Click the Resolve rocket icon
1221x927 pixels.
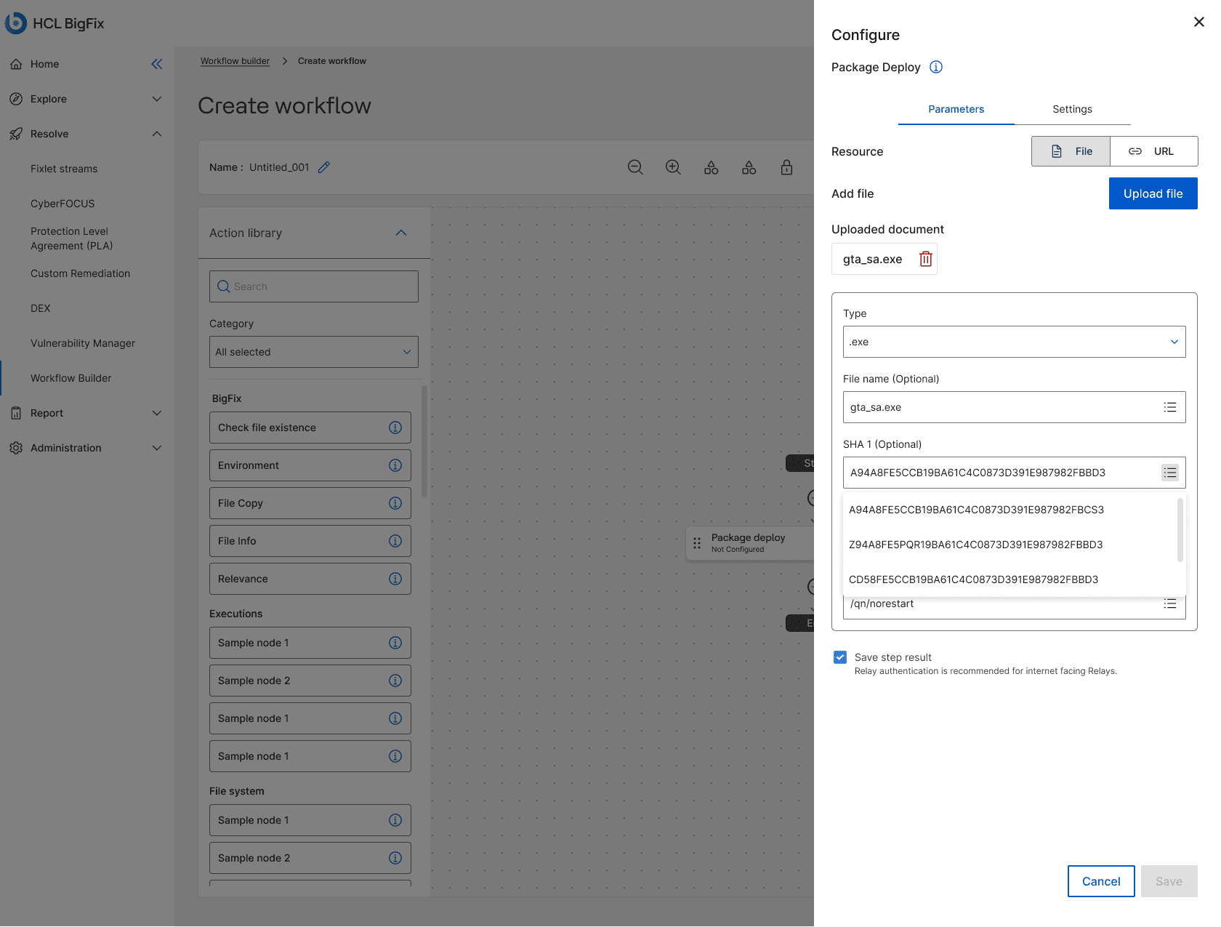point(16,134)
